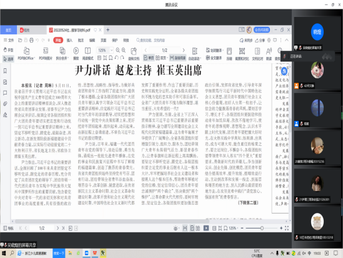343x258 pixels.
Task: Click the 旋转文档 rotate document icon
Action: click(134, 54)
